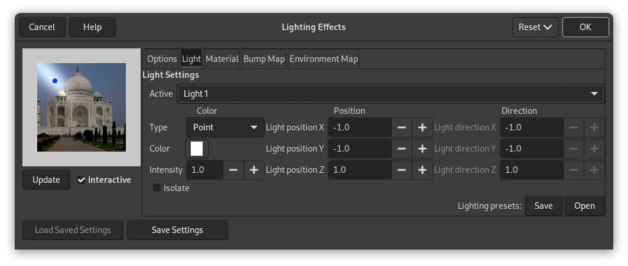Click the minus icon for Light position X
Screen dimensions: 628x266
click(402, 127)
